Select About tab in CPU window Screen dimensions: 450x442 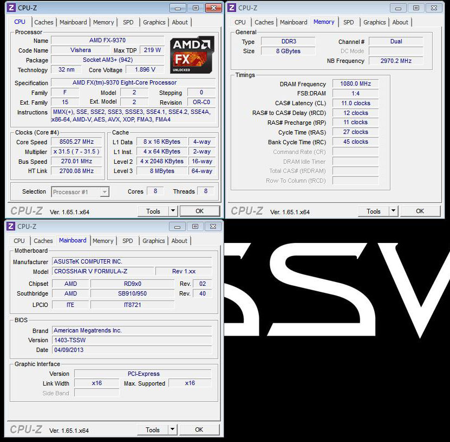[180, 22]
